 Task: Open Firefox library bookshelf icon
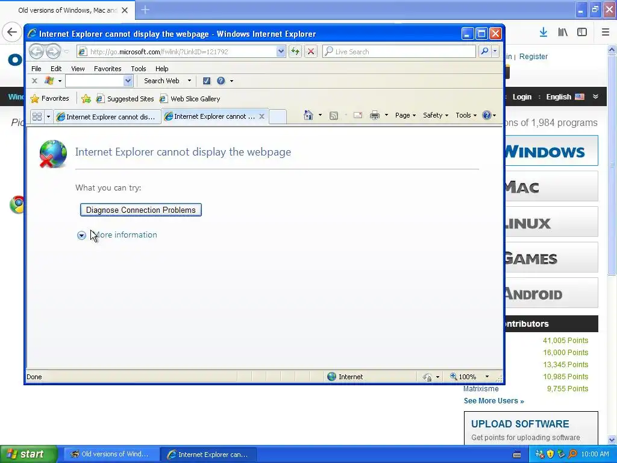(563, 33)
